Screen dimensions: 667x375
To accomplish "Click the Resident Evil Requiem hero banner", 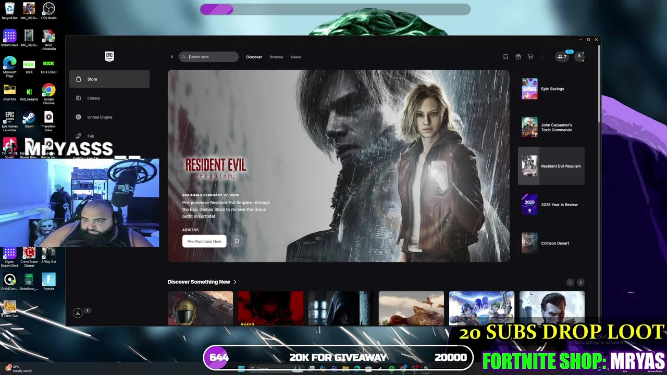I will click(x=339, y=166).
